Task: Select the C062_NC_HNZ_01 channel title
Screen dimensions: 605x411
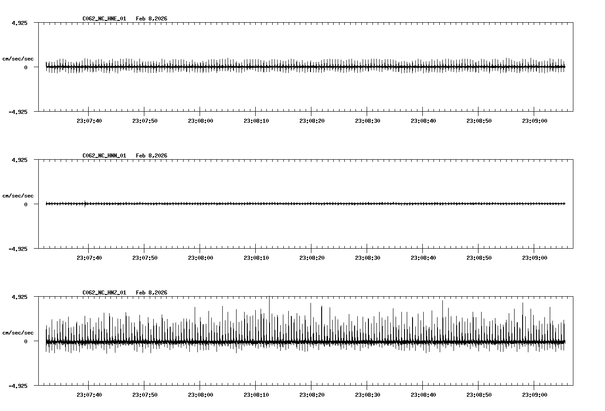Action: click(103, 293)
